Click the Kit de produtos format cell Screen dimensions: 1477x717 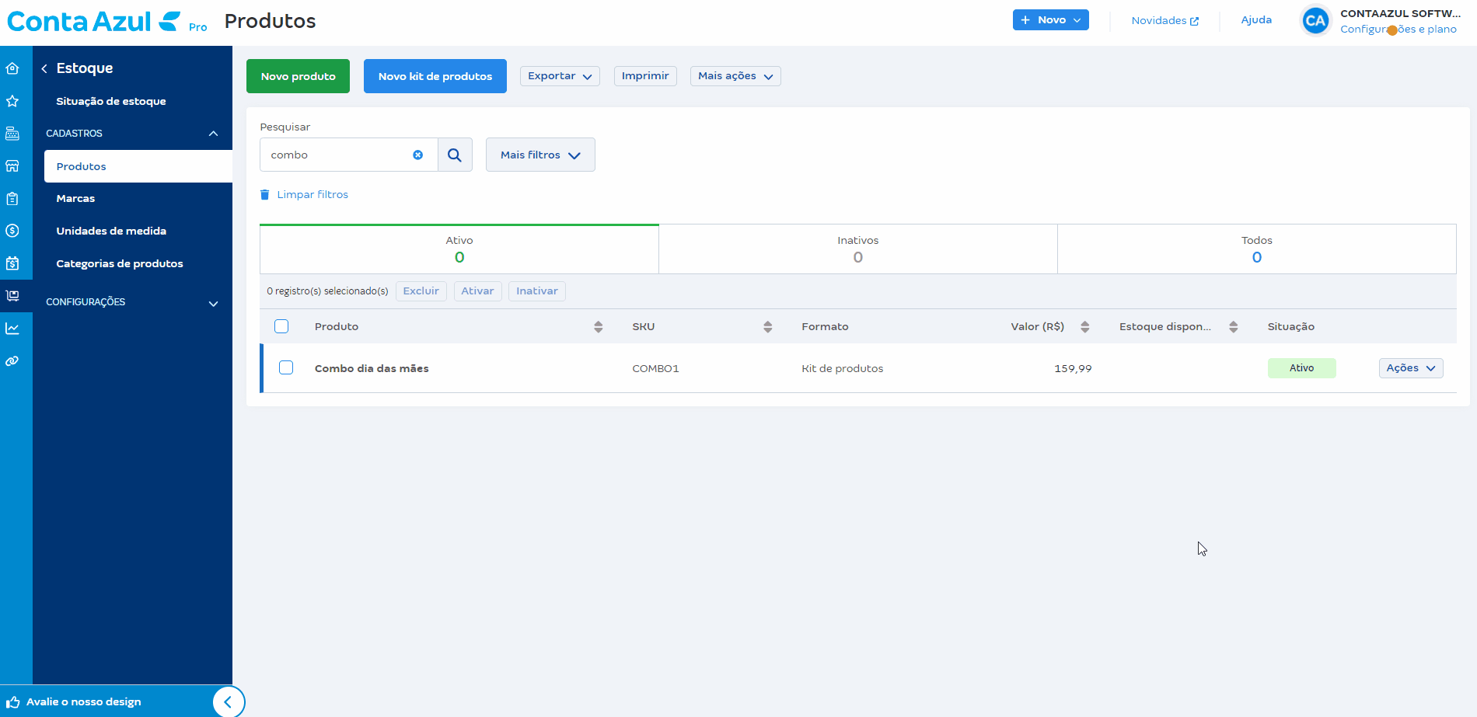click(843, 369)
